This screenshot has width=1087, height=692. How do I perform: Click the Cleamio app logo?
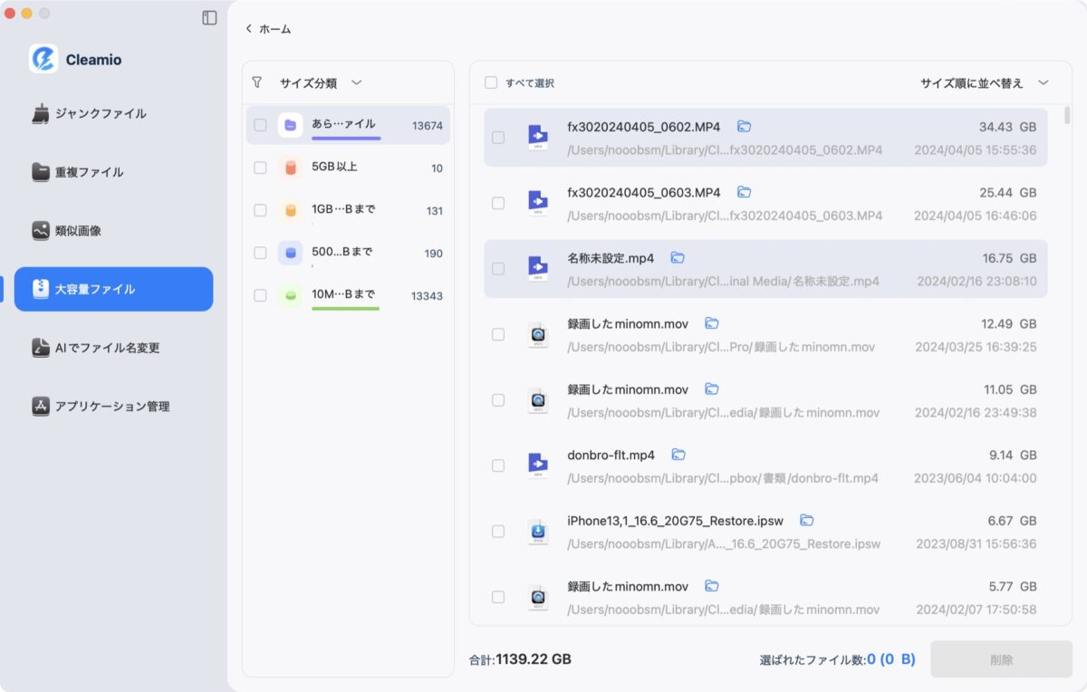(x=43, y=59)
